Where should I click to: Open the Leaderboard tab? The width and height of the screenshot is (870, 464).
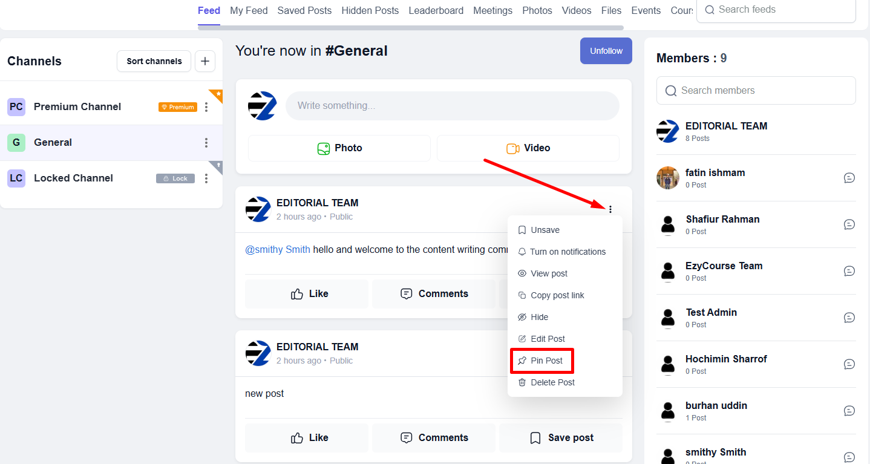[436, 10]
